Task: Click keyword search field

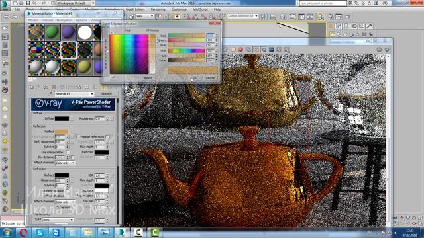Action: pos(323,3)
